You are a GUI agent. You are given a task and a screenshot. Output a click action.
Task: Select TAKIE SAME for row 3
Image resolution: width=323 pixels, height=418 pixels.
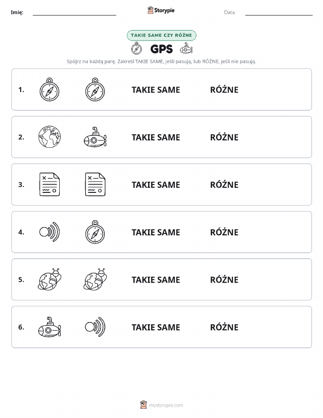tap(156, 185)
